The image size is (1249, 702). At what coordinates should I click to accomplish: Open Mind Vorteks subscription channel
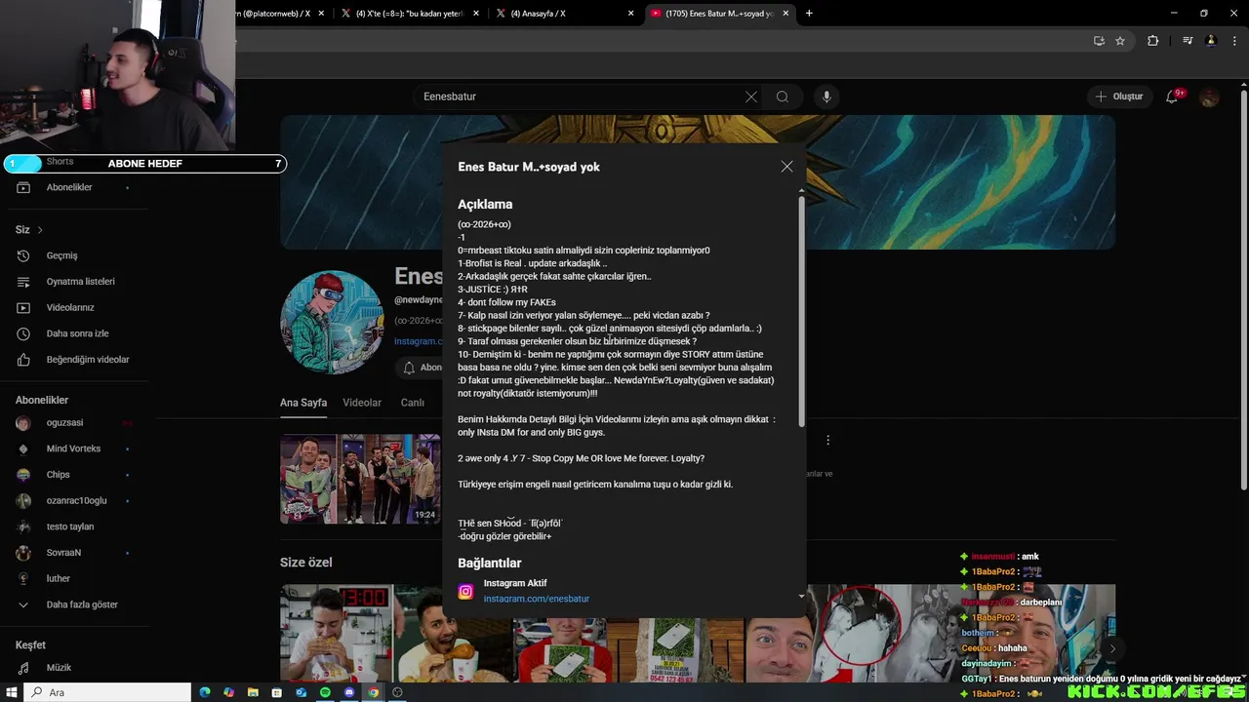click(x=74, y=448)
